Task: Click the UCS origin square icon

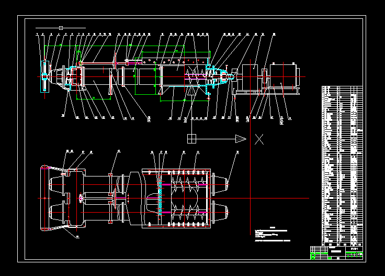Action: [192, 139]
